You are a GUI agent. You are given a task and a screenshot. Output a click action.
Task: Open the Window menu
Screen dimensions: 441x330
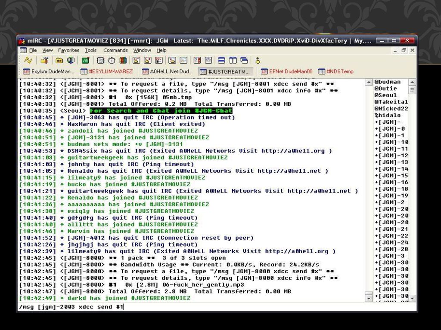point(142,50)
